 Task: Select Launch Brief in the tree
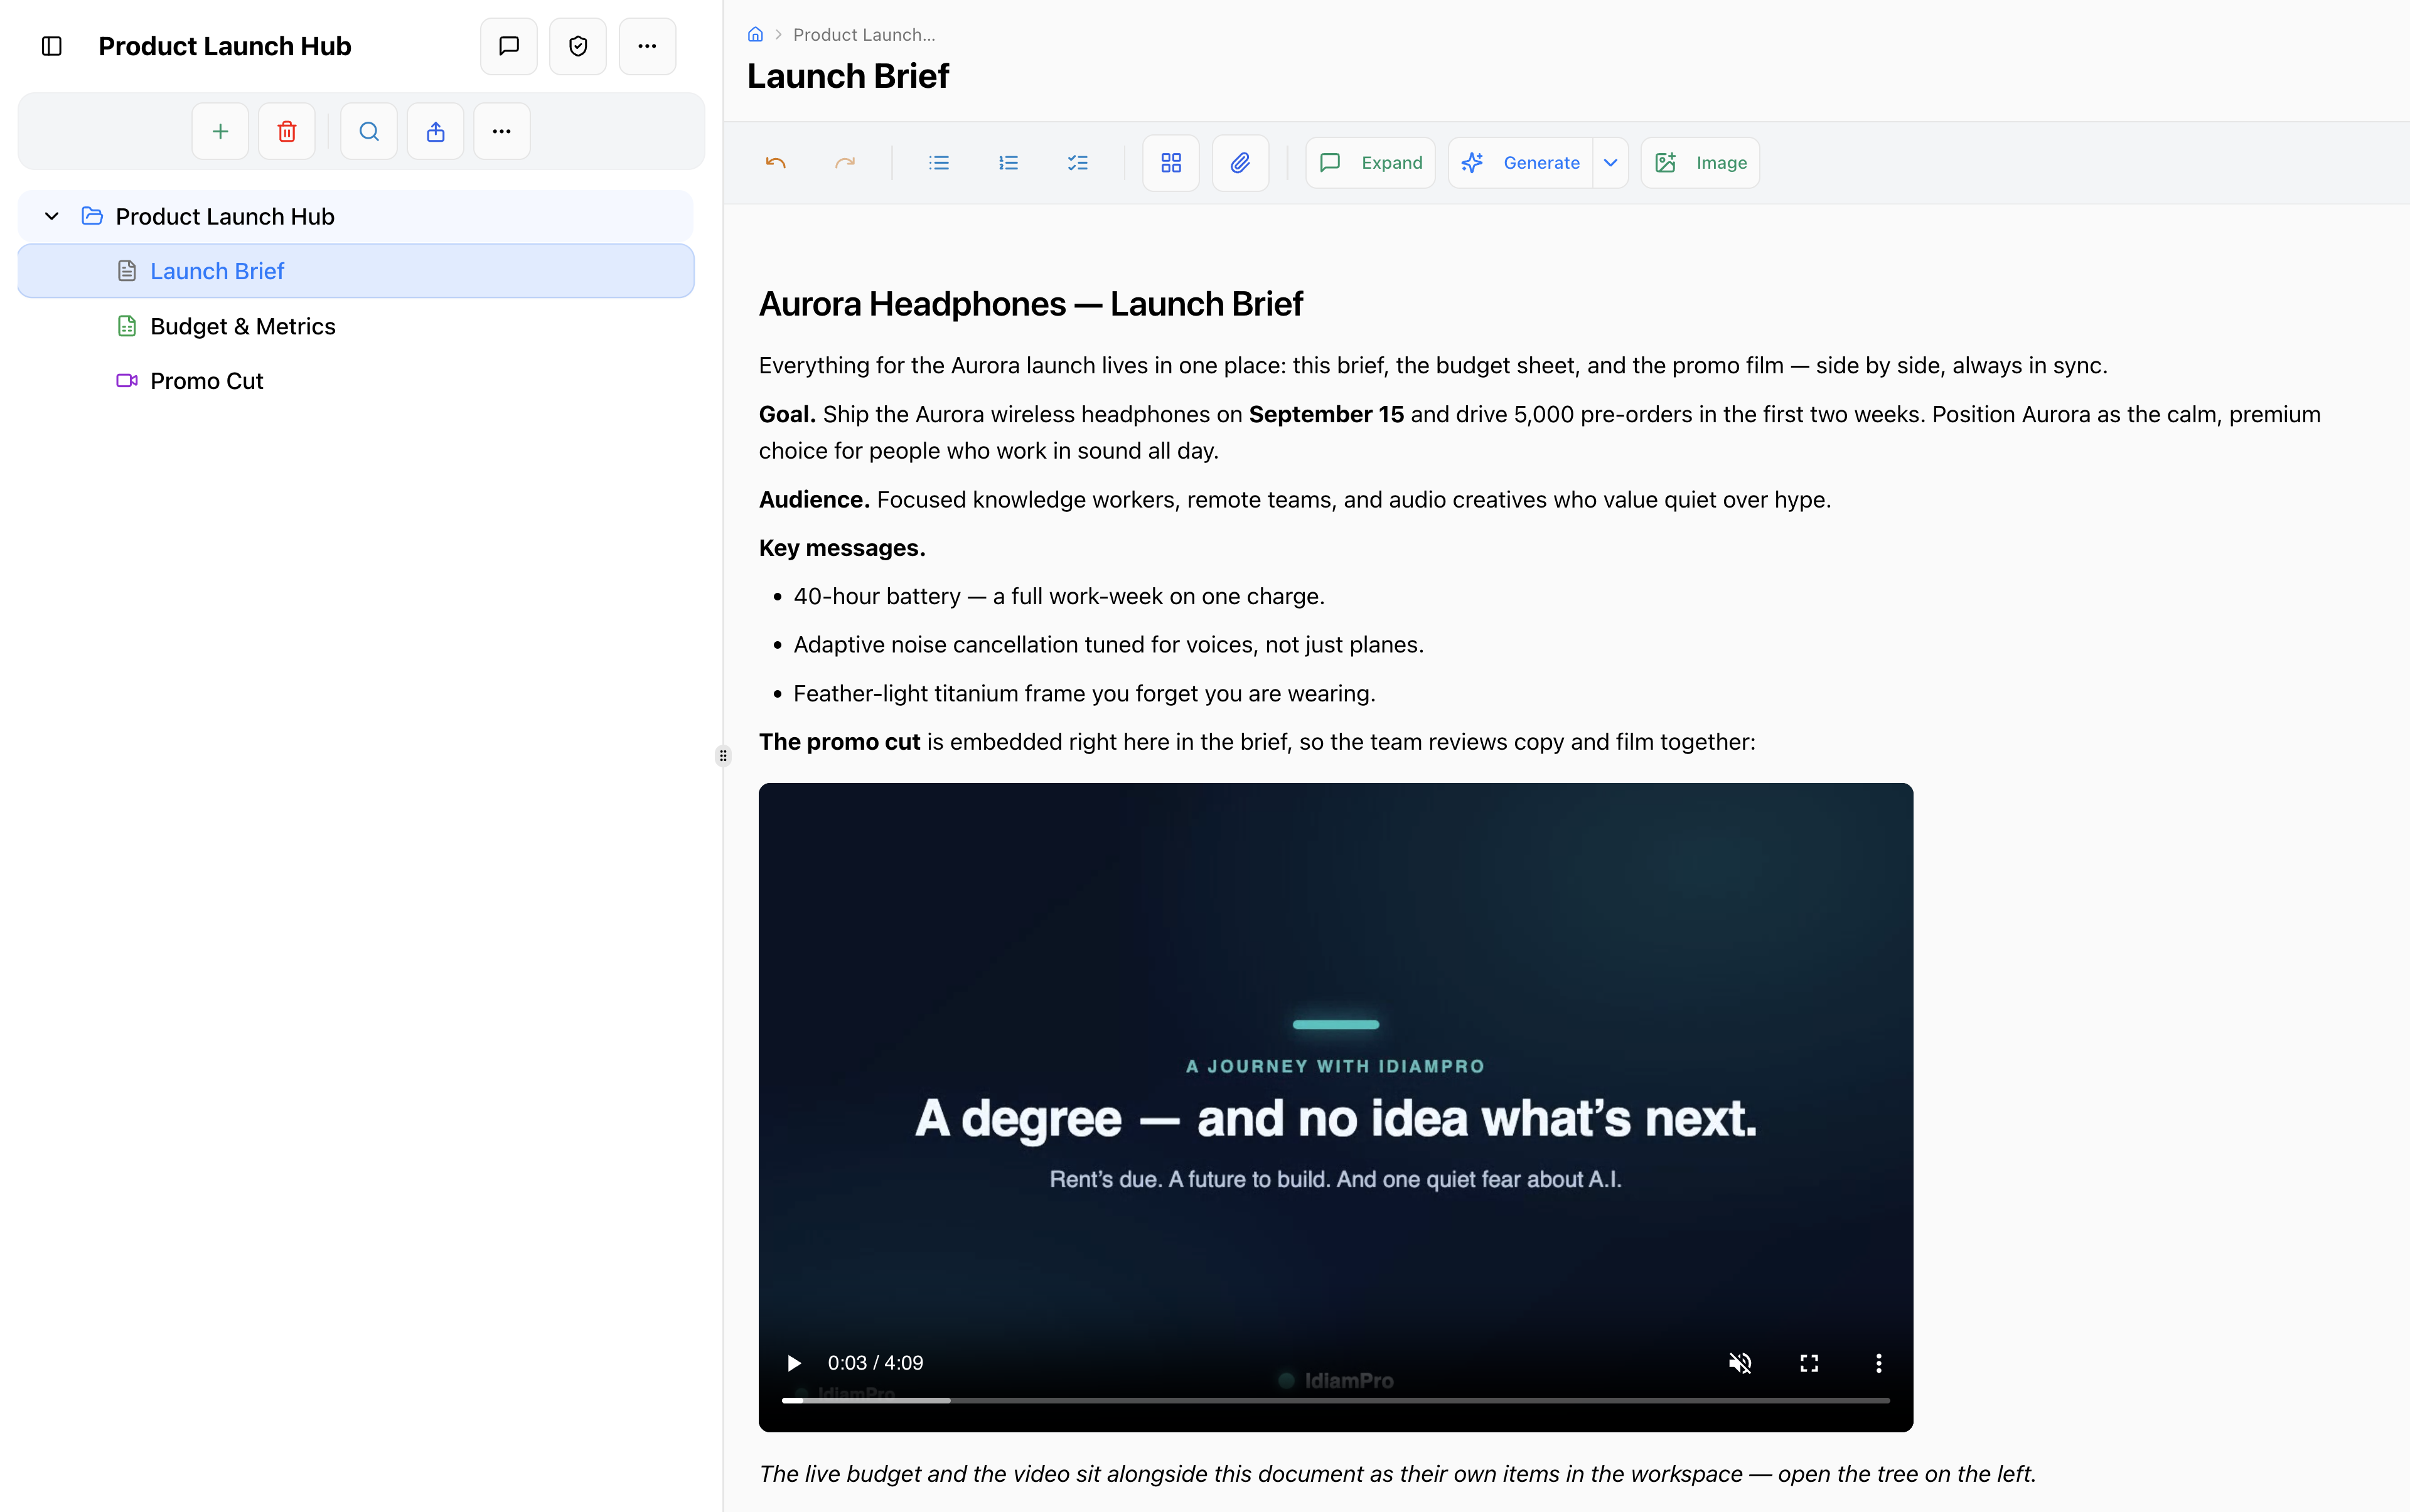click(x=356, y=271)
